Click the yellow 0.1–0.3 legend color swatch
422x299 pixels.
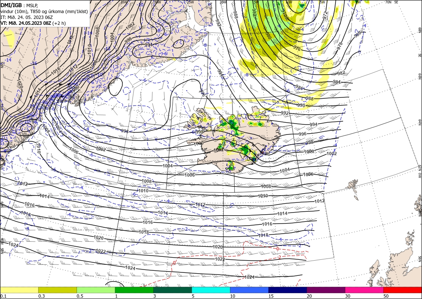(x=19, y=290)
